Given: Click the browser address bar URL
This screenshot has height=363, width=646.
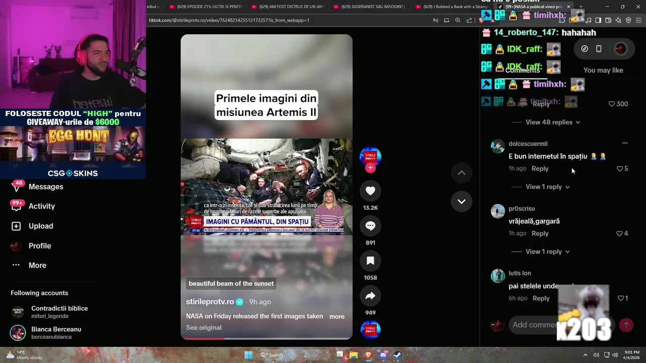Looking at the screenshot, I should click(229, 20).
